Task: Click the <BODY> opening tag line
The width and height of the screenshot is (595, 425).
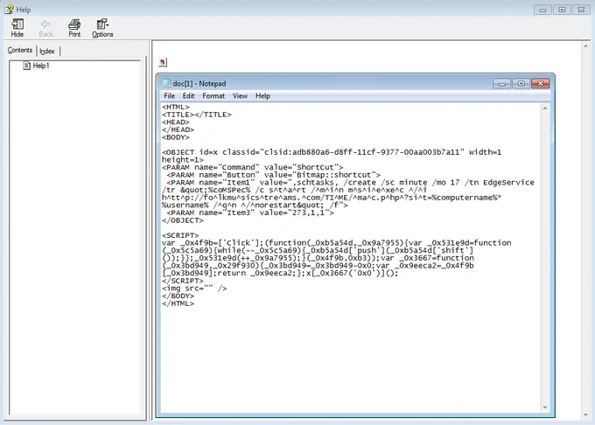Action: tap(176, 137)
